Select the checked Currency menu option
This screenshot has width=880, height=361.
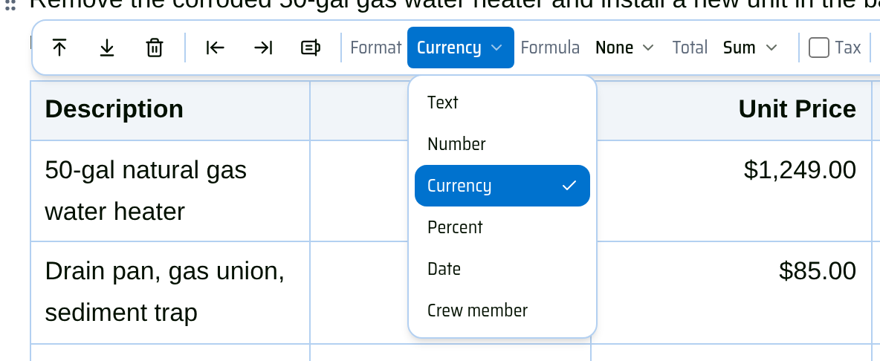[x=502, y=186]
